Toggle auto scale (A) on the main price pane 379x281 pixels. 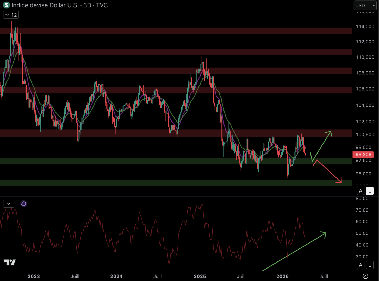click(361, 191)
